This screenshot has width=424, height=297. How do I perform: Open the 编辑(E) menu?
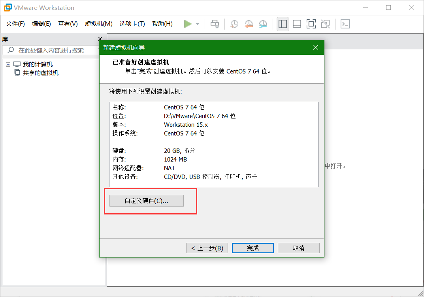(x=41, y=24)
